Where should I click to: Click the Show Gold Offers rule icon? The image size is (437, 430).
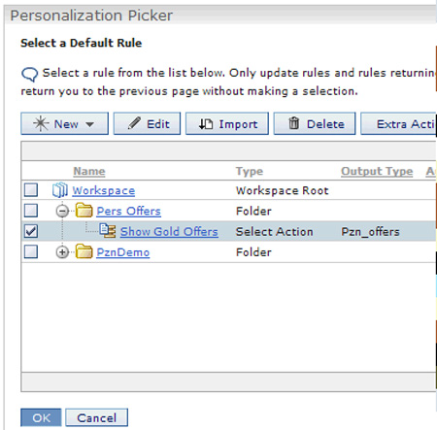pyautogui.click(x=108, y=231)
